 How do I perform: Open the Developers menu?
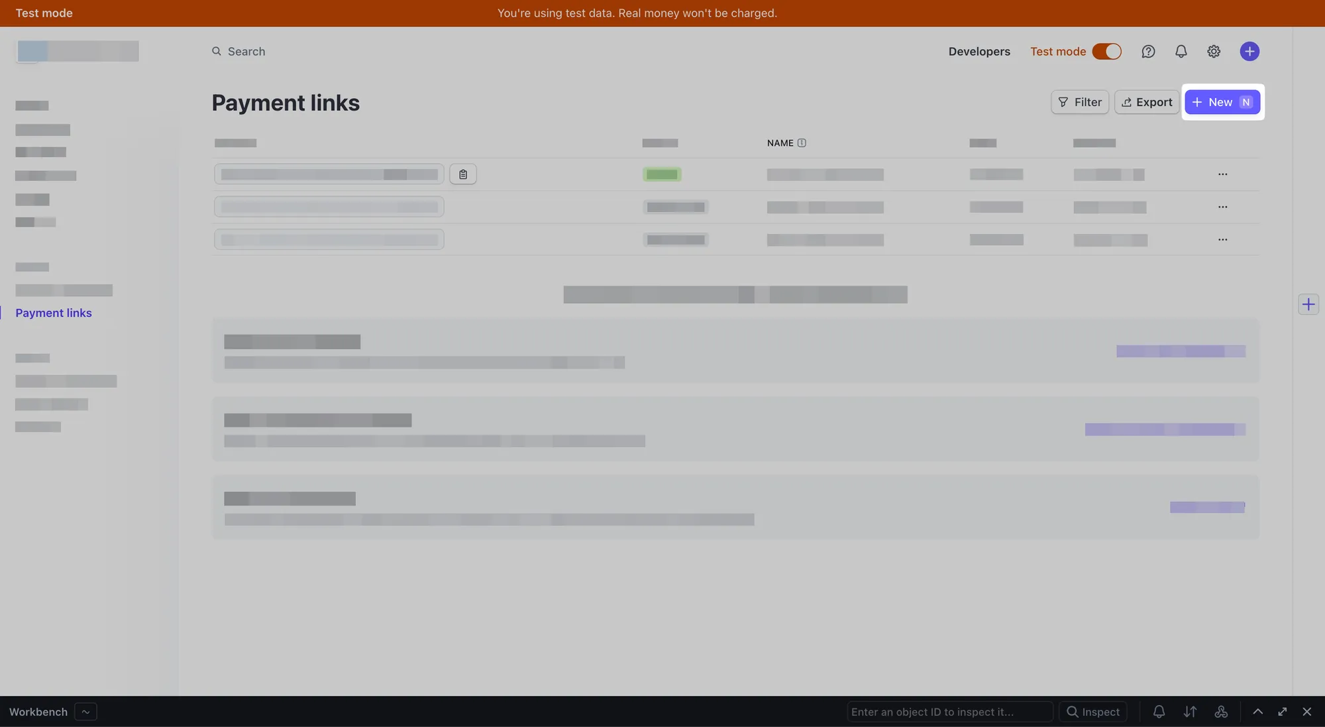979,51
